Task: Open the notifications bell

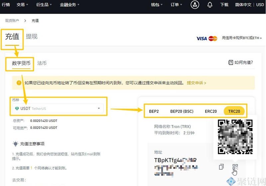Action: click(x=210, y=5)
